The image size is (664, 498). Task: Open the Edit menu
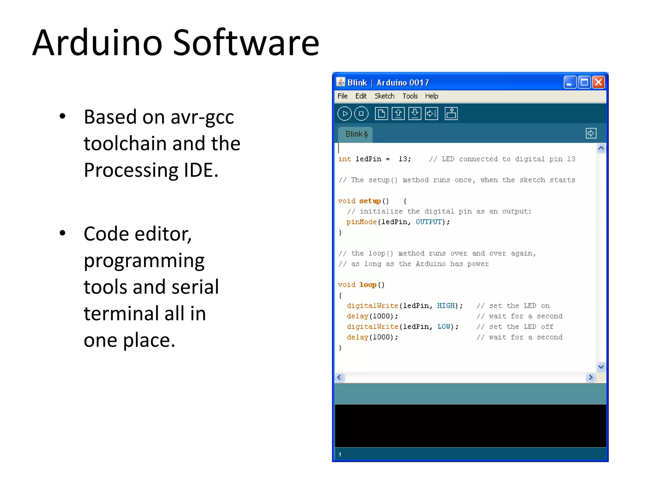click(361, 96)
